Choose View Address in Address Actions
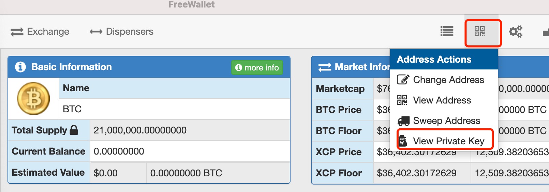The height and width of the screenshot is (192, 549). pos(442,100)
